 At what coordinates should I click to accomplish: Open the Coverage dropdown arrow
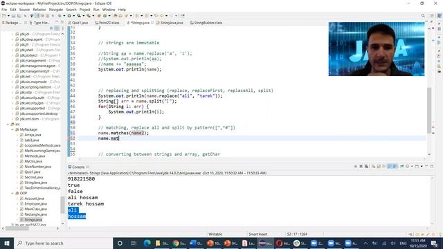click(83, 16)
